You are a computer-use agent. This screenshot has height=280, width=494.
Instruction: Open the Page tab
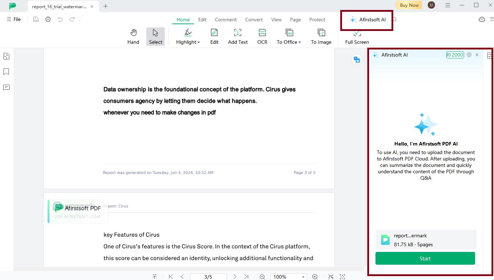295,20
